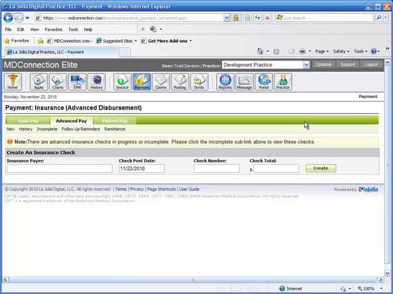The image size is (393, 294).
Task: Expand the Safety menu dropdown
Action: pyautogui.click(x=341, y=51)
